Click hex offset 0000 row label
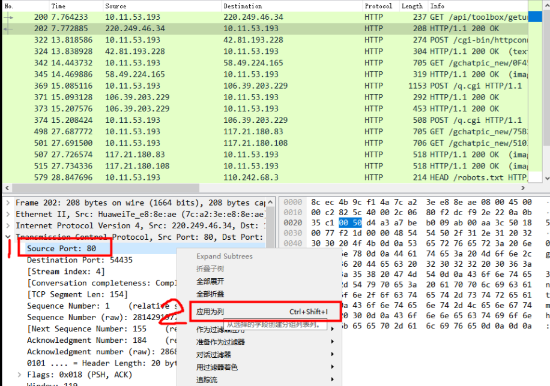Screen dimensions: 550x386 [293, 202]
